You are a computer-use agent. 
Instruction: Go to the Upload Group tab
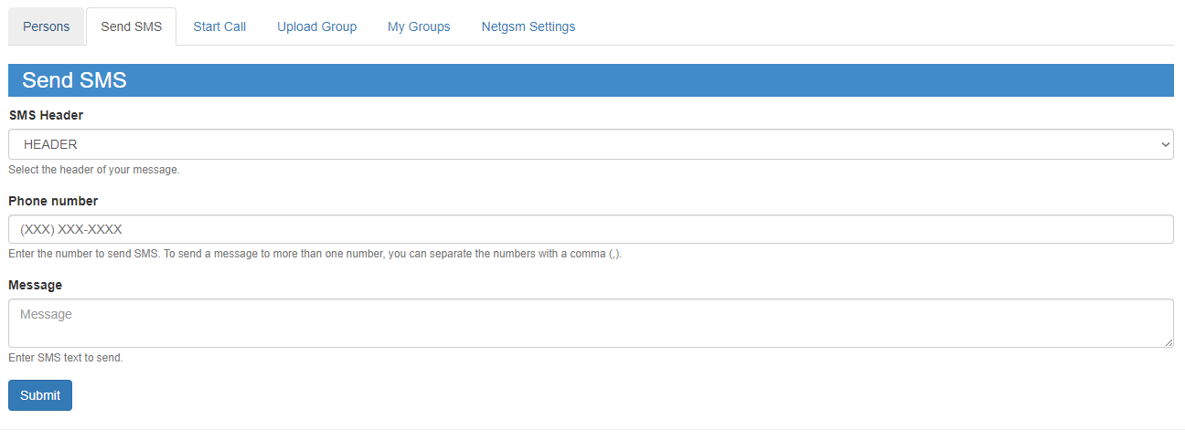[x=316, y=26]
